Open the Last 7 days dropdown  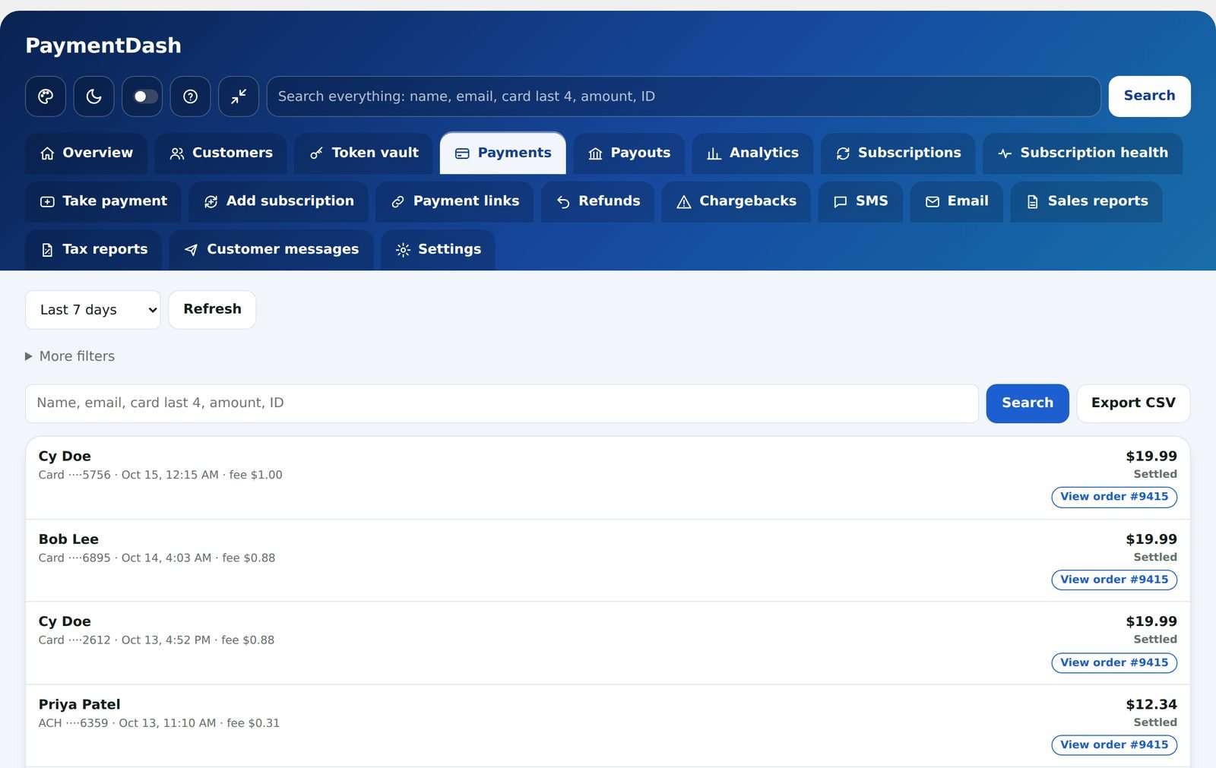click(93, 310)
